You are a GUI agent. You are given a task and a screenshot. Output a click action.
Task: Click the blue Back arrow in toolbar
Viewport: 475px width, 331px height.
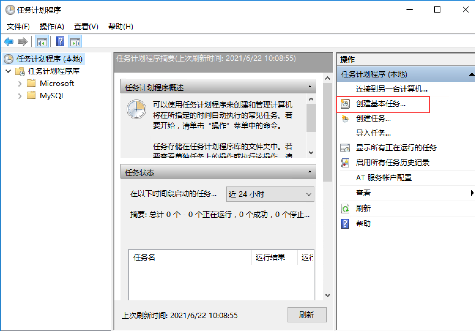tap(9, 42)
